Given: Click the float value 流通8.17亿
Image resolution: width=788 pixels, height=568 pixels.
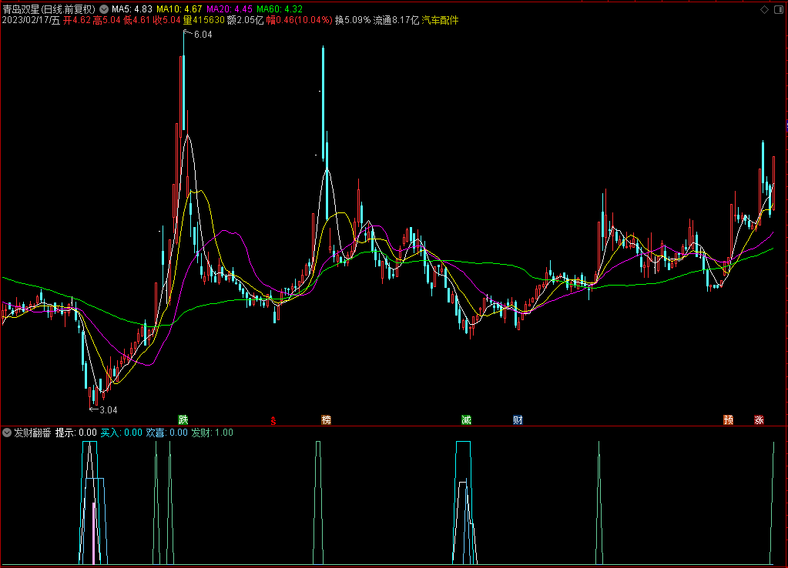Looking at the screenshot, I should (x=396, y=20).
